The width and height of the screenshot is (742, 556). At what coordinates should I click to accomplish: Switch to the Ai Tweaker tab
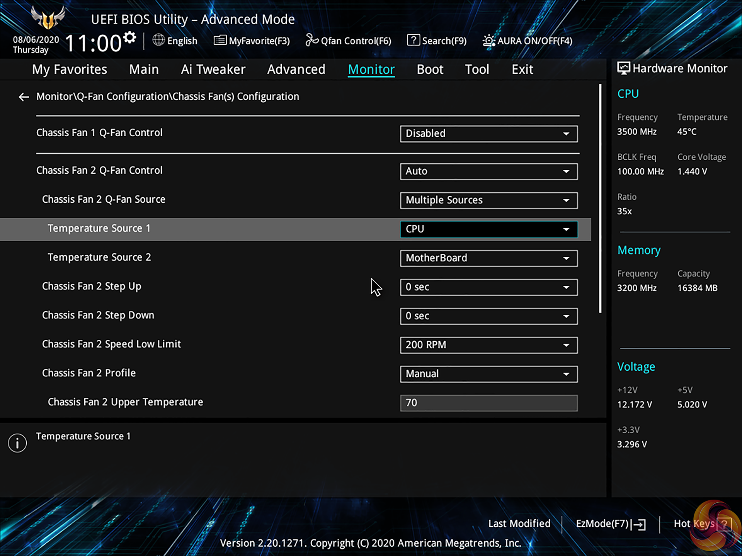click(213, 69)
